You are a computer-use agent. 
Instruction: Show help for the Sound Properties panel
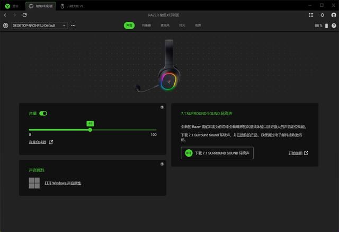click(x=162, y=164)
